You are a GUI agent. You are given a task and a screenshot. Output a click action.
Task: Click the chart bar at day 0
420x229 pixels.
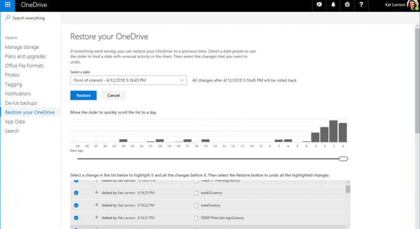point(343,132)
